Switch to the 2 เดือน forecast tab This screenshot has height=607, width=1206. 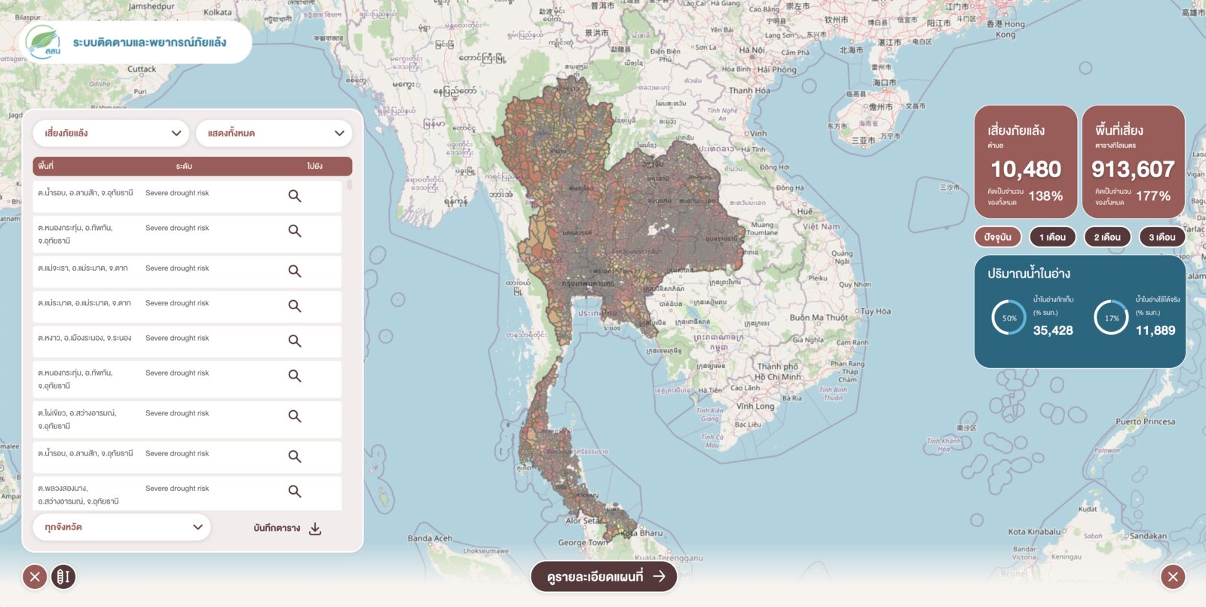click(x=1107, y=237)
